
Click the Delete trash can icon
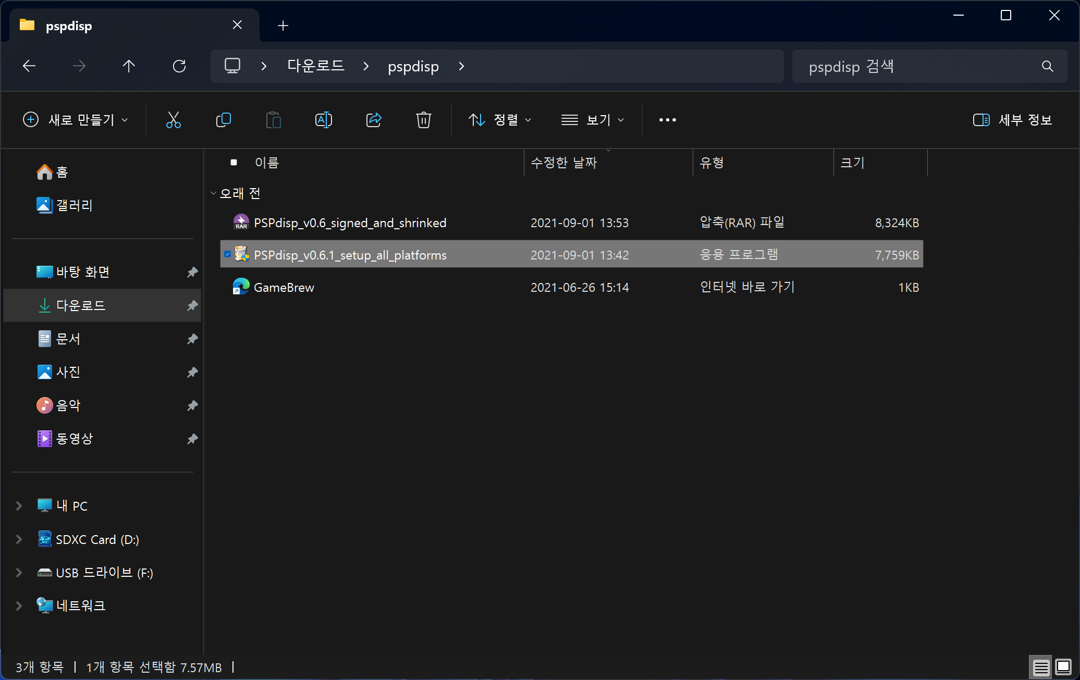point(423,120)
